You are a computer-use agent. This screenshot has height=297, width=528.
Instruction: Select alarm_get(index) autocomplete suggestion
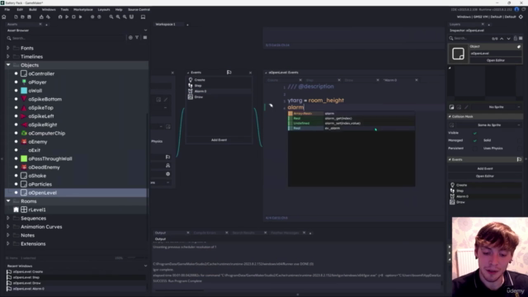coord(351,119)
